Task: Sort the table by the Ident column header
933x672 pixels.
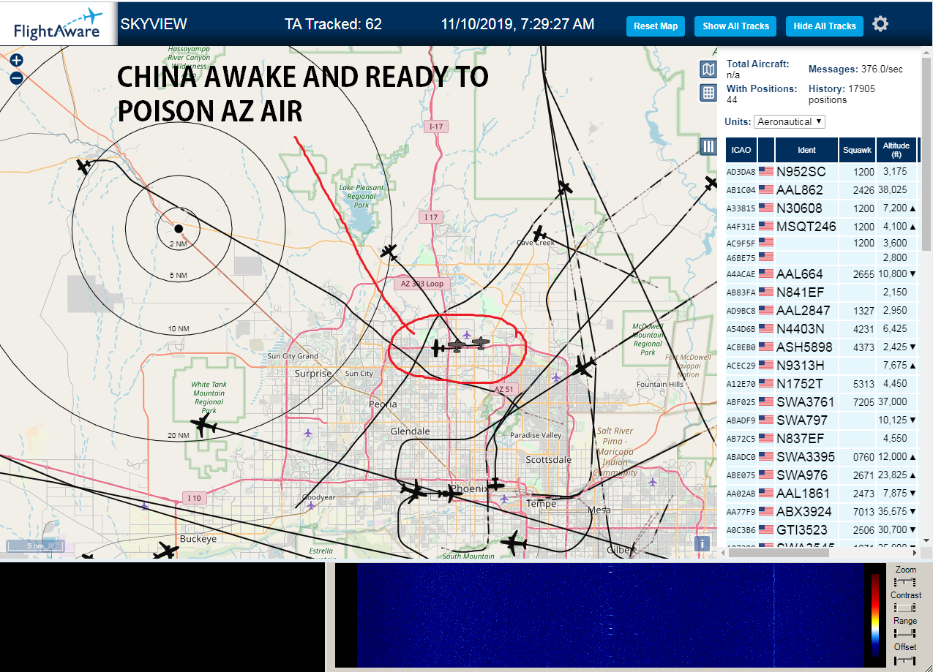Action: (x=806, y=150)
